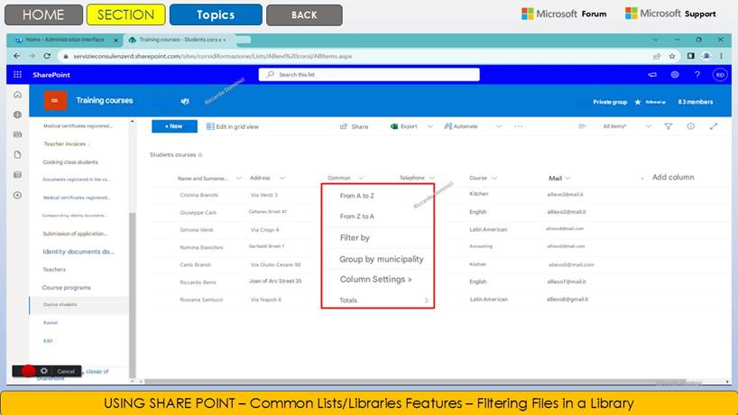Open the info details pane icon

pyautogui.click(x=691, y=126)
